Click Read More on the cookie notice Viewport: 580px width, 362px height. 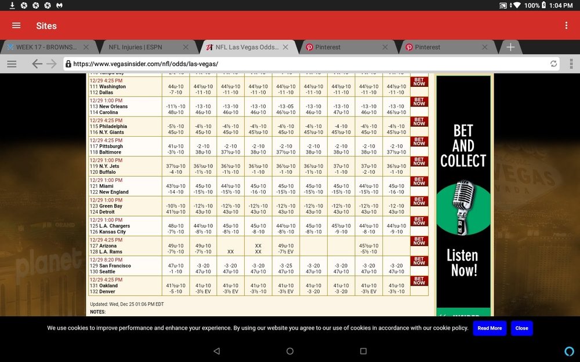pos(490,328)
